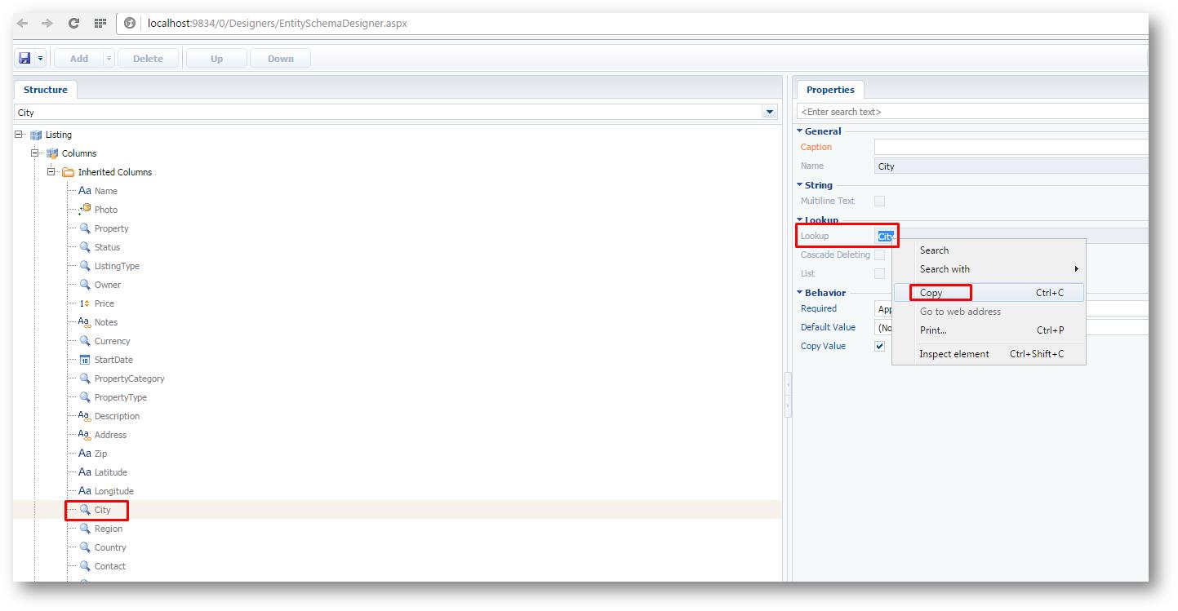
Task: Click the Listing entity icon at tree root
Action: pyautogui.click(x=35, y=134)
